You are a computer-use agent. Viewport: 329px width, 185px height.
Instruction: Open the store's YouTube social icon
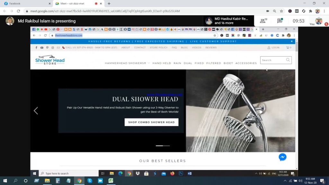(42, 48)
